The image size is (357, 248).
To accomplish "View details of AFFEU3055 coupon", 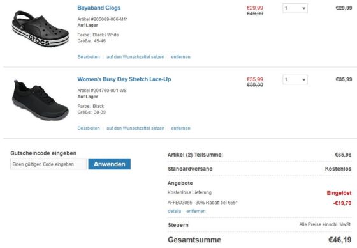I will pos(175,211).
